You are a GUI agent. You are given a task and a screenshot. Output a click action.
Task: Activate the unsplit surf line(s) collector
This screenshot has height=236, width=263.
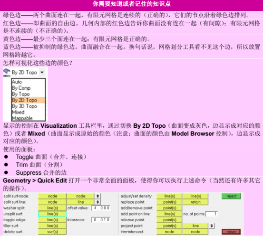52,214
